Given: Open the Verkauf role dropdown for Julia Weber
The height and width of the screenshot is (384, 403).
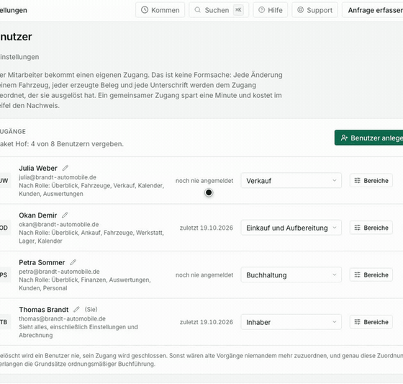Looking at the screenshot, I should coord(291,180).
